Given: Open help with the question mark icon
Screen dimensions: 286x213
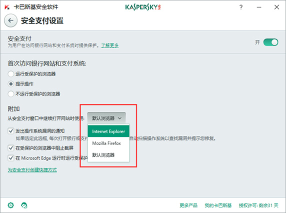Looking at the screenshot, I should pyautogui.click(x=241, y=7).
